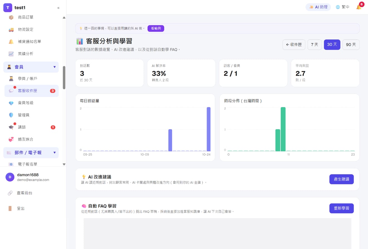
Task: Open 會員等級 in the sidebar
Action: pos(31,103)
